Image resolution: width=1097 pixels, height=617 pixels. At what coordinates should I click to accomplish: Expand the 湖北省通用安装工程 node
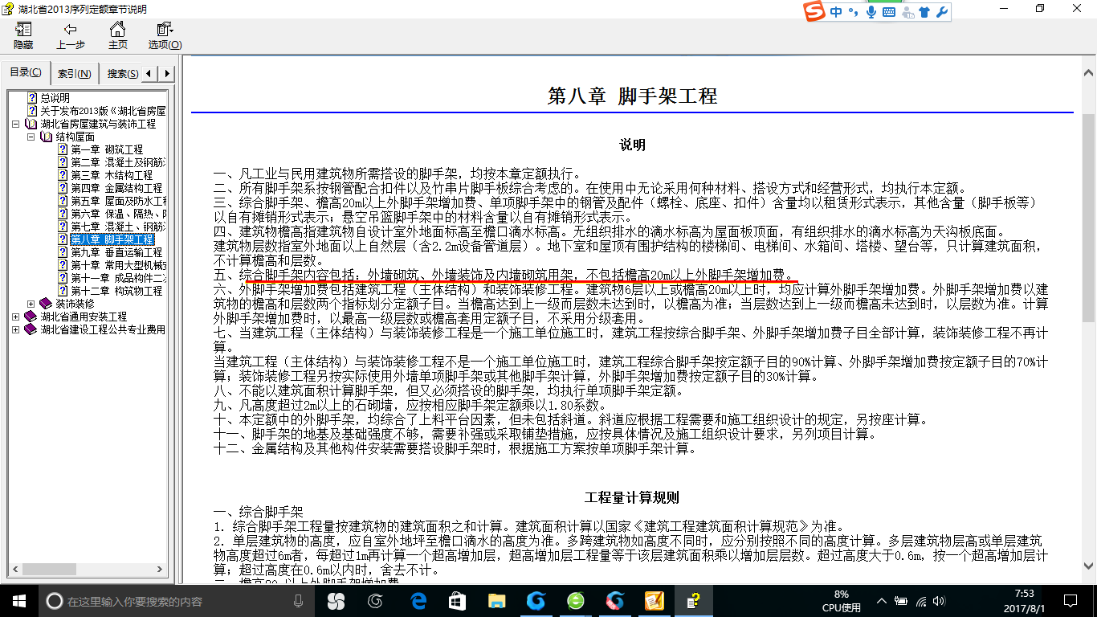pyautogui.click(x=16, y=317)
